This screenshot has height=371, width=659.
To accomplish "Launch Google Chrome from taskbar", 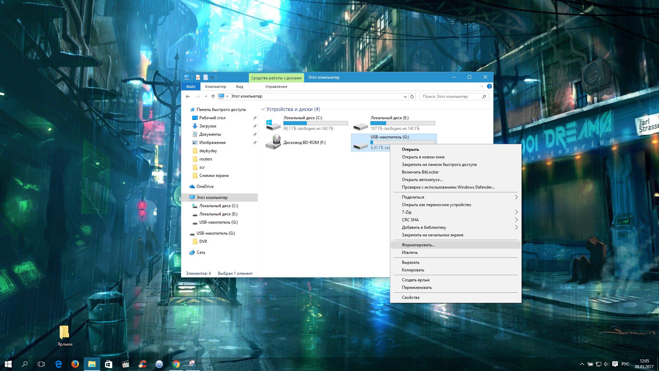I will pyautogui.click(x=176, y=364).
